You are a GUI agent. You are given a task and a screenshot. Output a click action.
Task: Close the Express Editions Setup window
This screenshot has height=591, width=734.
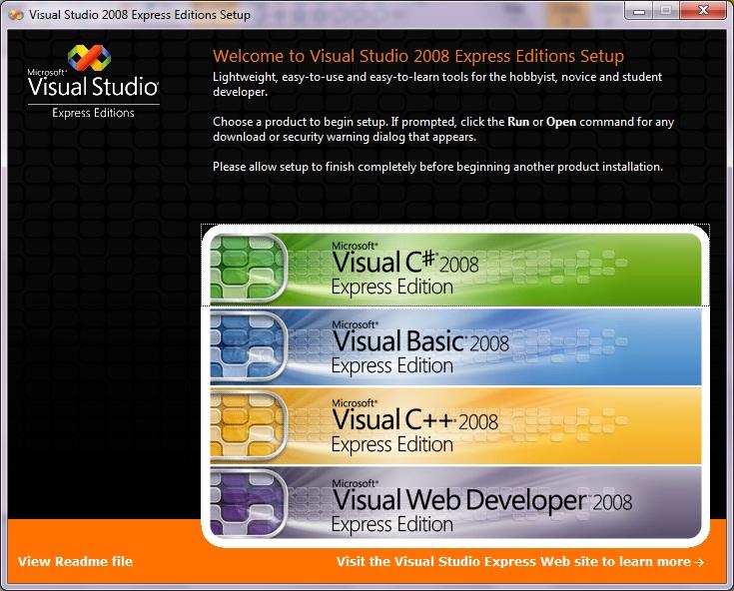[x=704, y=11]
